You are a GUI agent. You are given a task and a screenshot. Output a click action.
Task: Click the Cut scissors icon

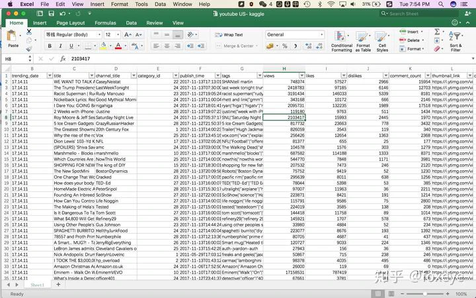[x=29, y=31]
